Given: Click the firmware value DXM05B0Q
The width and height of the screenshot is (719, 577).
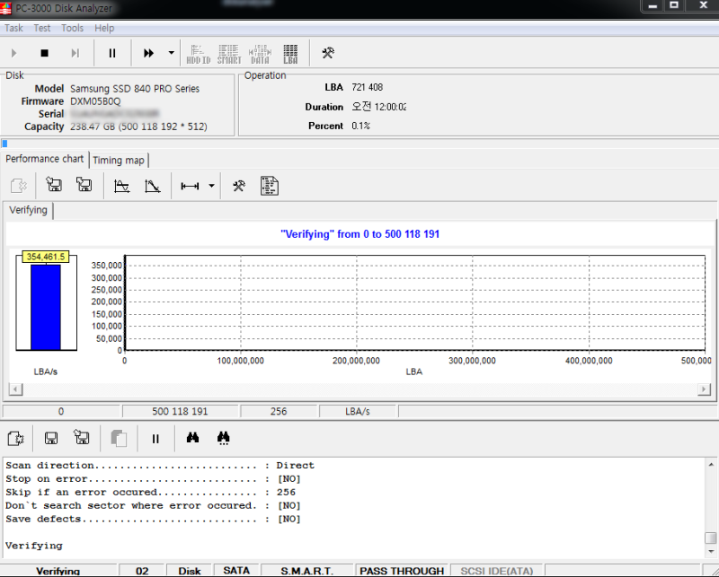Looking at the screenshot, I should click(x=95, y=101).
